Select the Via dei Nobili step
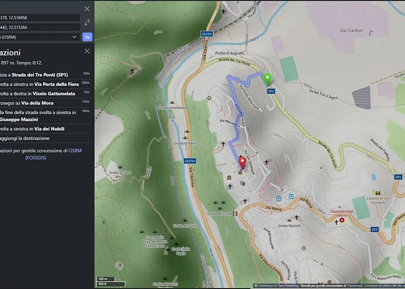Viewport: 405px width, 289px height. point(41,129)
